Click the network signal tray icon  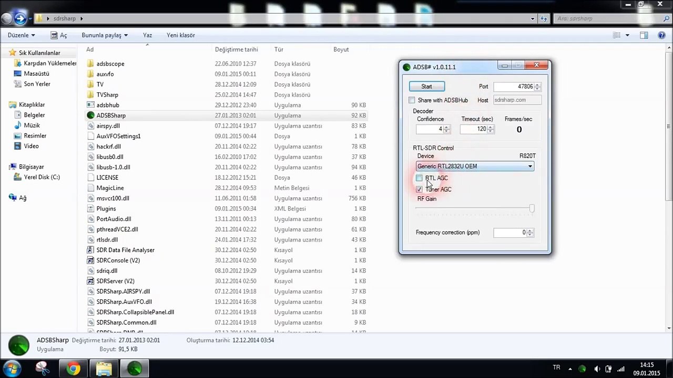coord(621,369)
